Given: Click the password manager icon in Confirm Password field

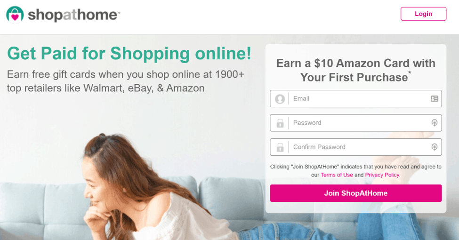Looking at the screenshot, I should (435, 147).
